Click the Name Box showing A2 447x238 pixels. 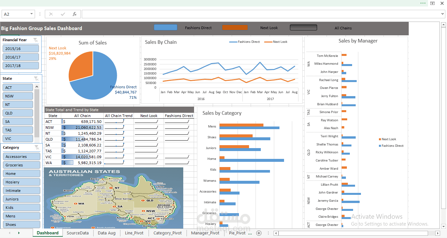pos(16,14)
